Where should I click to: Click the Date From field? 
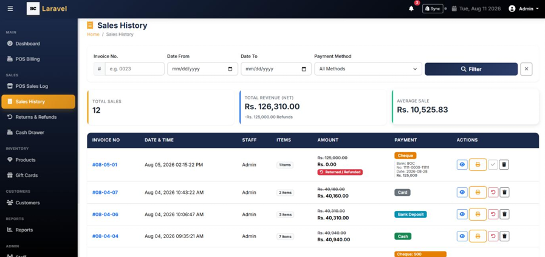click(202, 69)
